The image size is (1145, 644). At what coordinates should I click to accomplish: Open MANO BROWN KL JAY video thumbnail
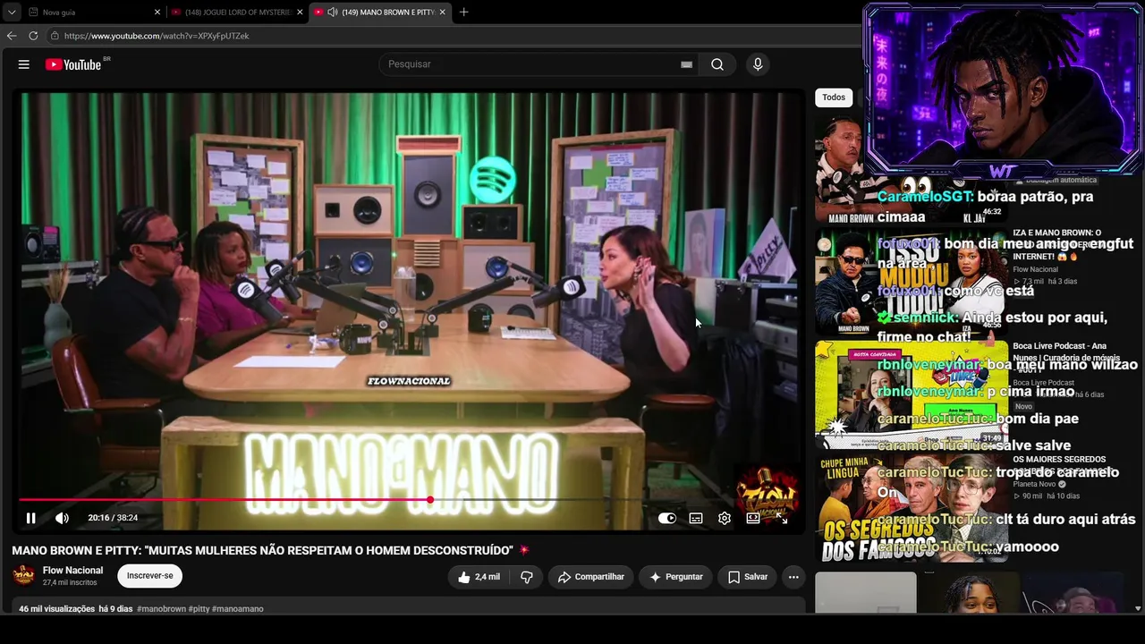click(x=911, y=170)
